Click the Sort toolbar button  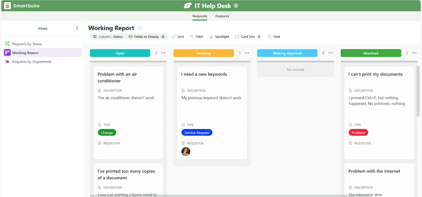coord(178,37)
